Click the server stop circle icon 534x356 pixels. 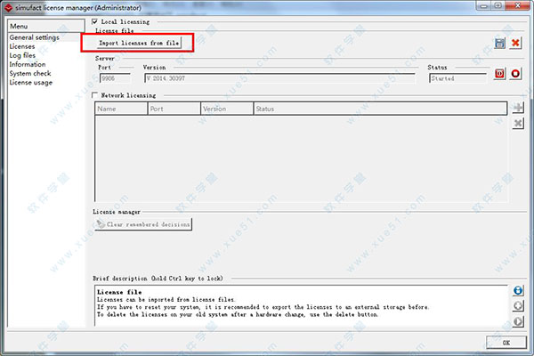516,74
